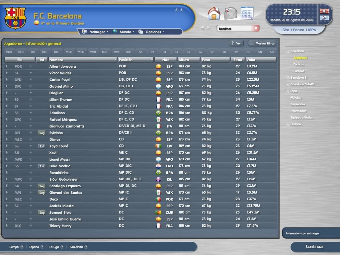Viewport: 340px width, 255px height.
Task: Click the Ext badge for Yaya Touré
Action: pos(42,146)
